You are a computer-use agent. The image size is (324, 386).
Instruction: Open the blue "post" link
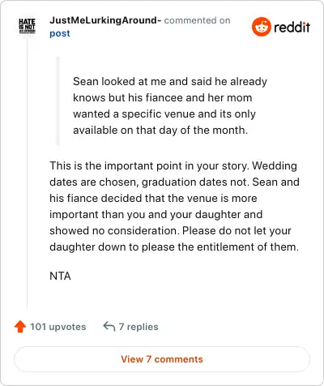[x=60, y=33]
